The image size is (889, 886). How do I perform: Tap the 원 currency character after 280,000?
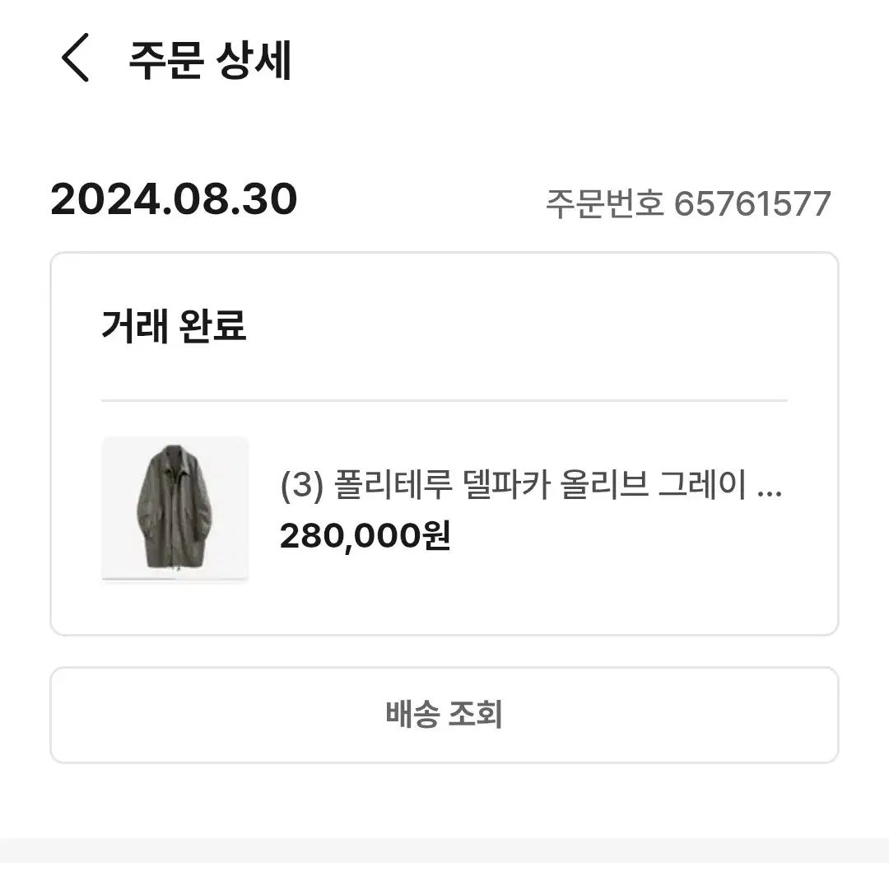tap(436, 535)
